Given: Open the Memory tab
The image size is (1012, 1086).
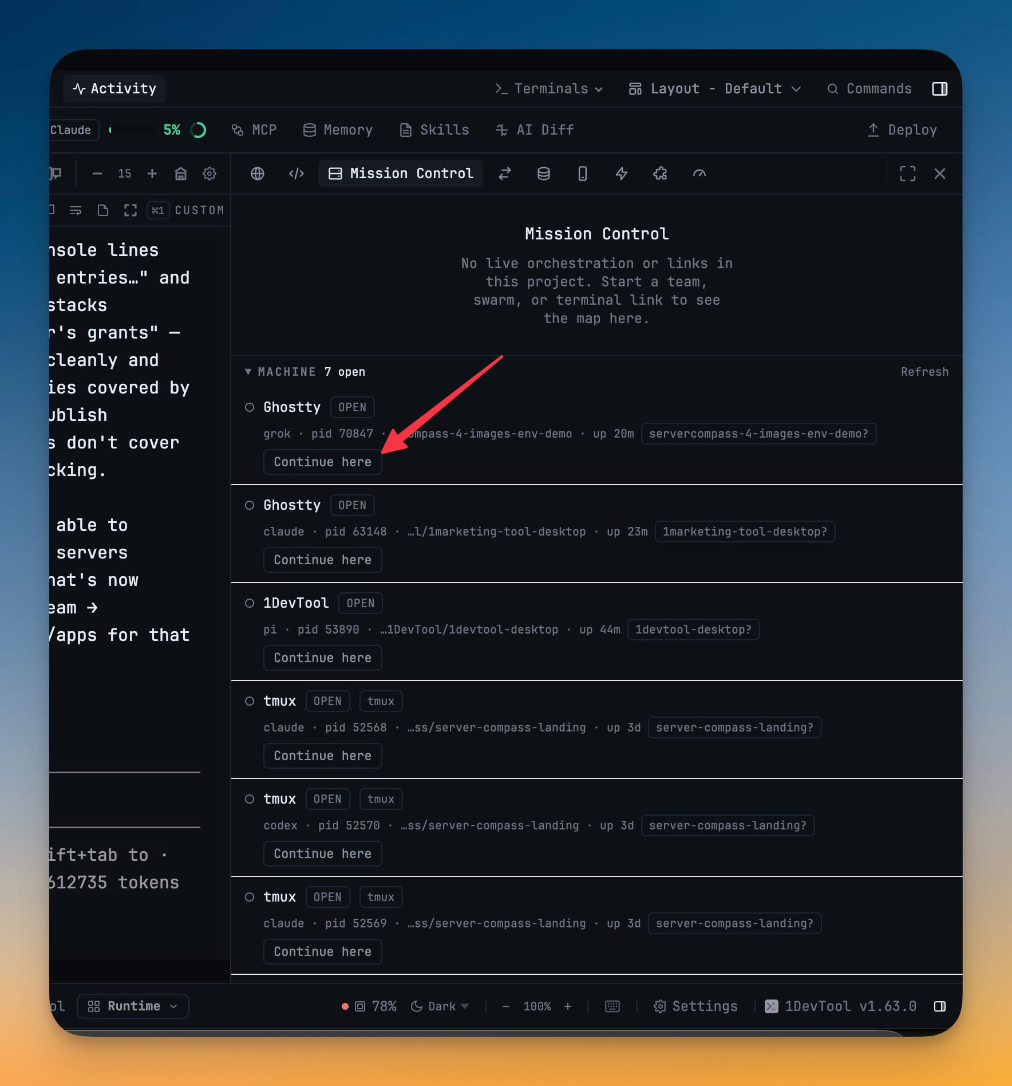Looking at the screenshot, I should click(x=338, y=130).
